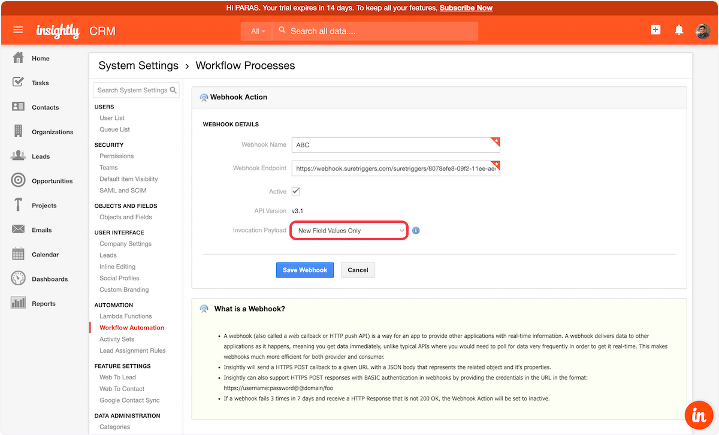
Task: Click the Insightly logo
Action: (x=58, y=31)
